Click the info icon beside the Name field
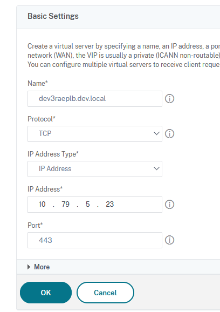This screenshot has height=312, width=220. (x=169, y=99)
